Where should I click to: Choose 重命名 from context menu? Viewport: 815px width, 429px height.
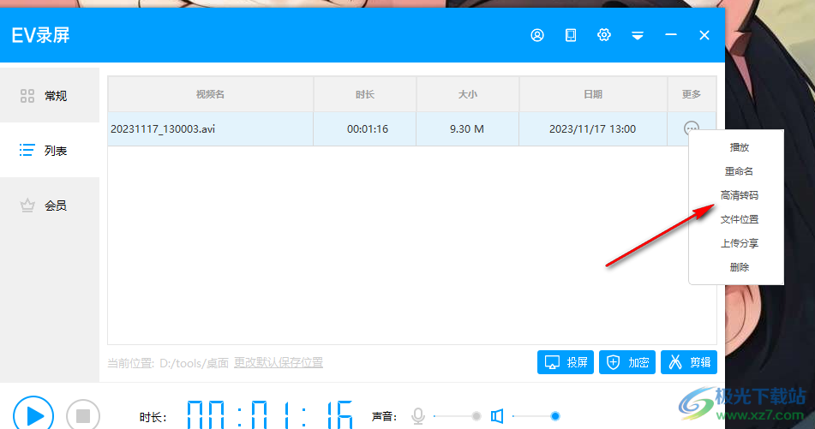[x=739, y=171]
